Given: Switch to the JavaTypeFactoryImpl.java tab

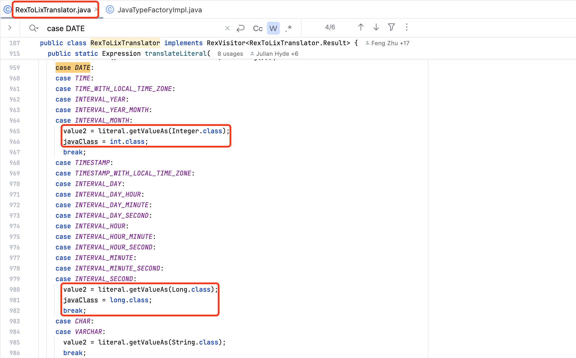Looking at the screenshot, I should coord(160,10).
